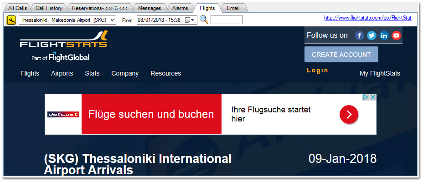The width and height of the screenshot is (423, 182).
Task: Open the FlightStats YouTube icon
Action: [x=396, y=35]
